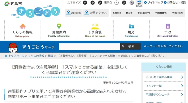The height and width of the screenshot is (103, 188).
Task: Click the building icon above 市政
Action: tap(168, 26)
